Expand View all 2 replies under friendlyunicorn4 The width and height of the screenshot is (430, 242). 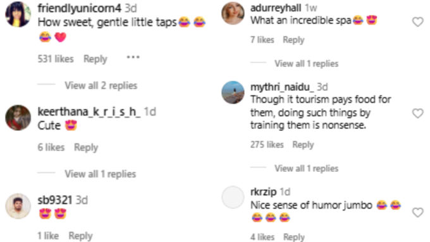pos(101,85)
